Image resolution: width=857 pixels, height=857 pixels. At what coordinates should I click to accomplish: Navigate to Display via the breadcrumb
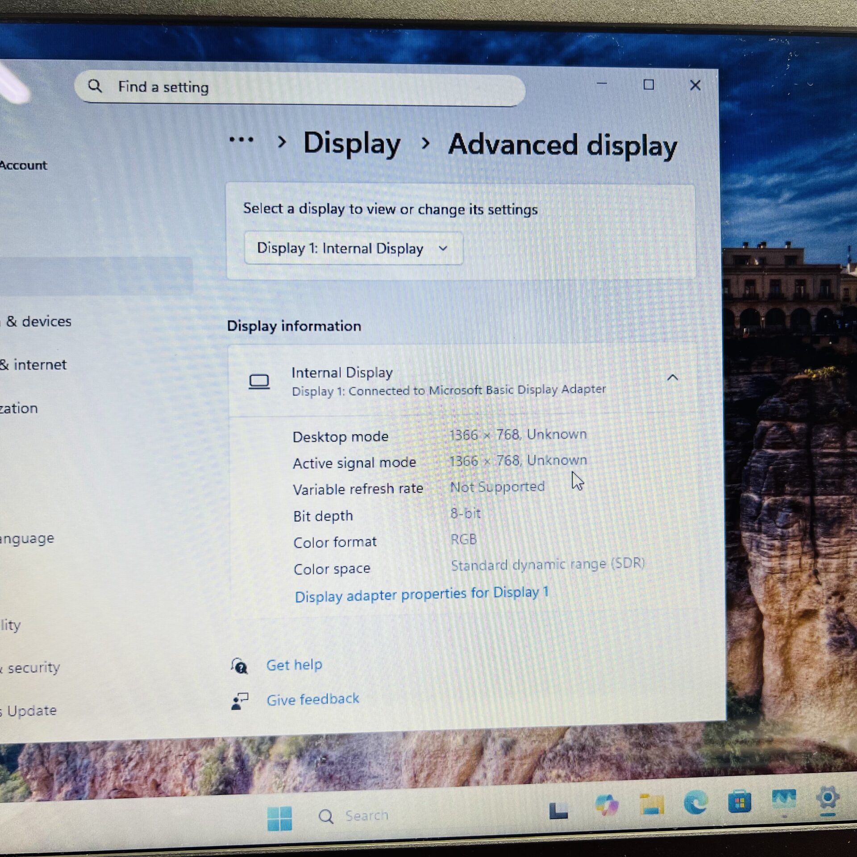[x=352, y=143]
